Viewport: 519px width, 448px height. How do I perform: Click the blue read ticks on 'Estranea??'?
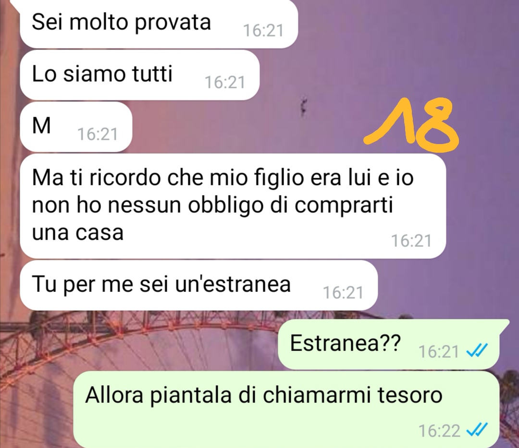tap(476, 351)
